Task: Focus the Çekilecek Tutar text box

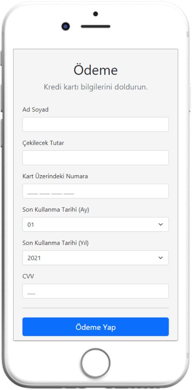Action: [96, 158]
